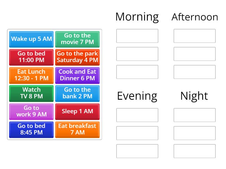Click the 'Go to work 9 AM' tile
Image resolution: width=226 pixels, height=169 pixels.
tap(31, 111)
